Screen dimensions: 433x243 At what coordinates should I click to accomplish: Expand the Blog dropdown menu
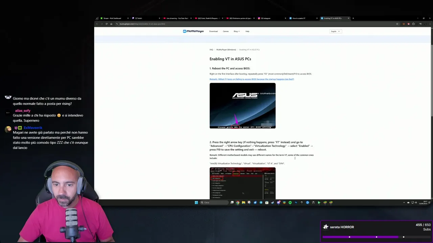click(237, 31)
